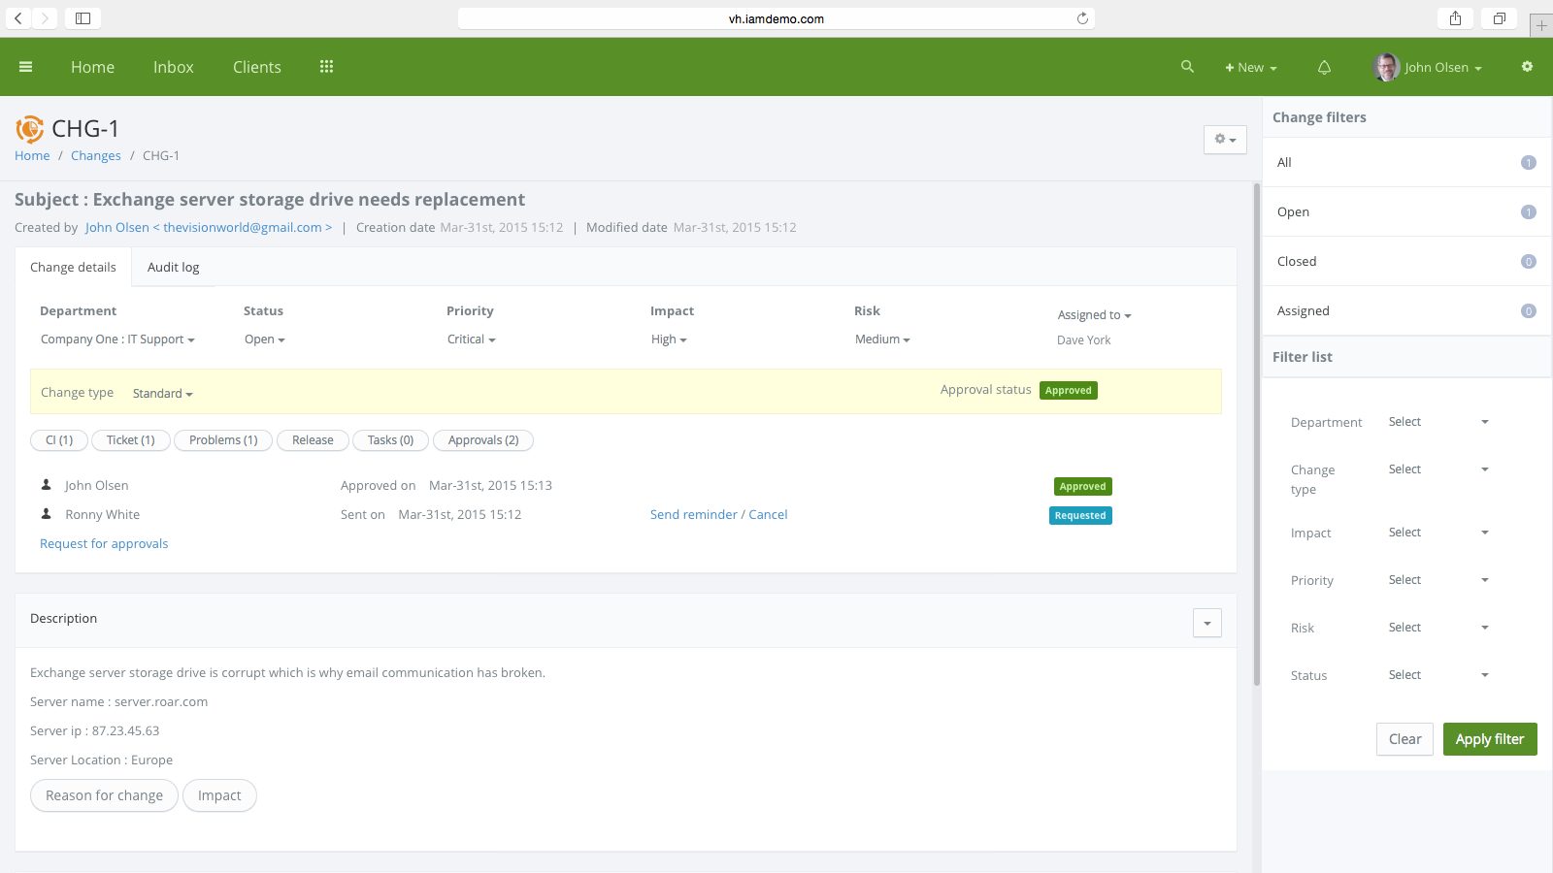This screenshot has width=1553, height=873.
Task: Click the main content vertical scrollbar
Action: (x=1257, y=435)
